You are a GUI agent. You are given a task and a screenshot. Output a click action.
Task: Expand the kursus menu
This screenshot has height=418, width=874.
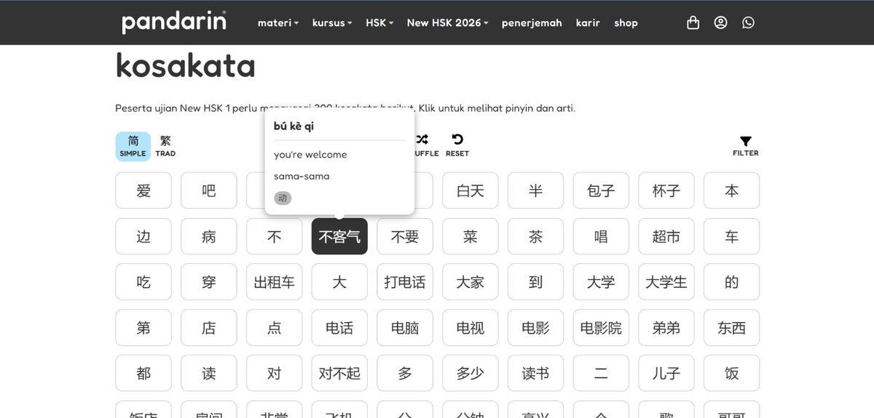point(332,23)
